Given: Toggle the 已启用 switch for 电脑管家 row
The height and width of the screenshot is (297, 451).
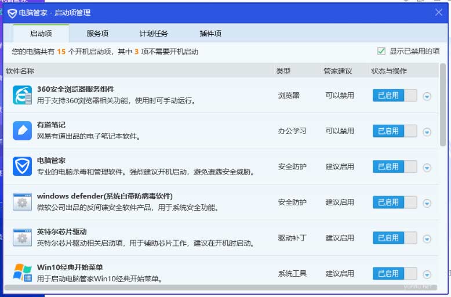Looking at the screenshot, I should tap(395, 166).
